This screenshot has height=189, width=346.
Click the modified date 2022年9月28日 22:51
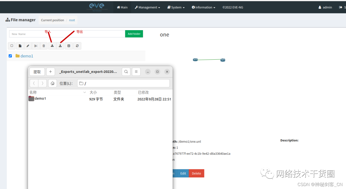[154, 99]
